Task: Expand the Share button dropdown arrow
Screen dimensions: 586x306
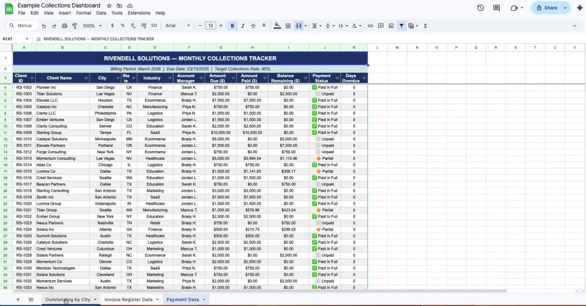Action: (565, 8)
